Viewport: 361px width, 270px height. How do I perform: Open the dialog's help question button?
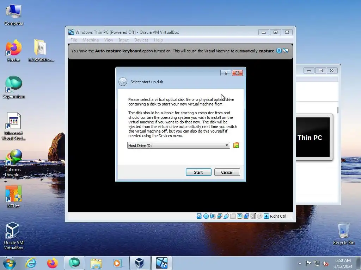pyautogui.click(x=226, y=73)
